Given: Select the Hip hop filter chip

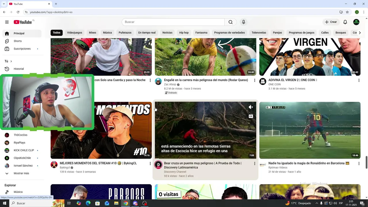Looking at the screenshot, I should click(x=184, y=33).
